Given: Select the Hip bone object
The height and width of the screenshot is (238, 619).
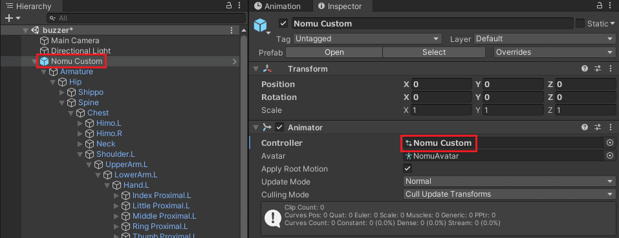Looking at the screenshot, I should (x=75, y=82).
